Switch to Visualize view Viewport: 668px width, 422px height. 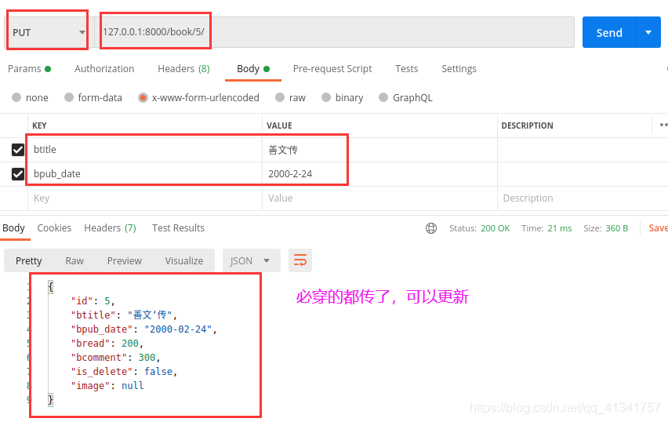point(184,261)
